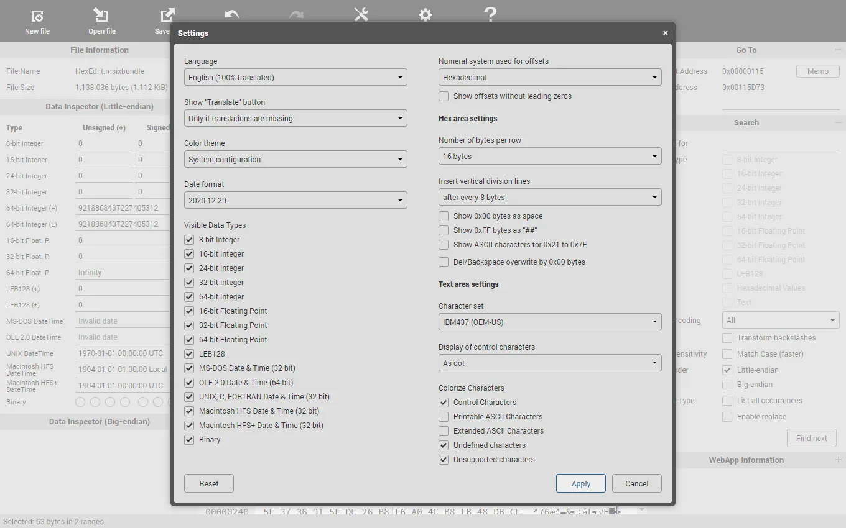Click the Undo arrow icon
846x528 pixels.
(232, 15)
